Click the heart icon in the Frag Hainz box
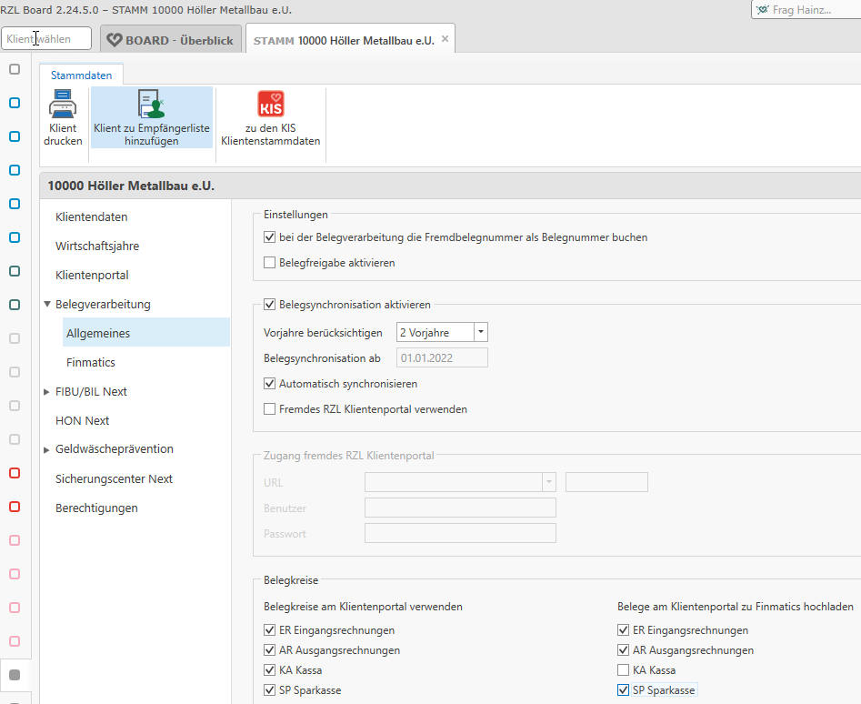This screenshot has width=861, height=704. (762, 10)
